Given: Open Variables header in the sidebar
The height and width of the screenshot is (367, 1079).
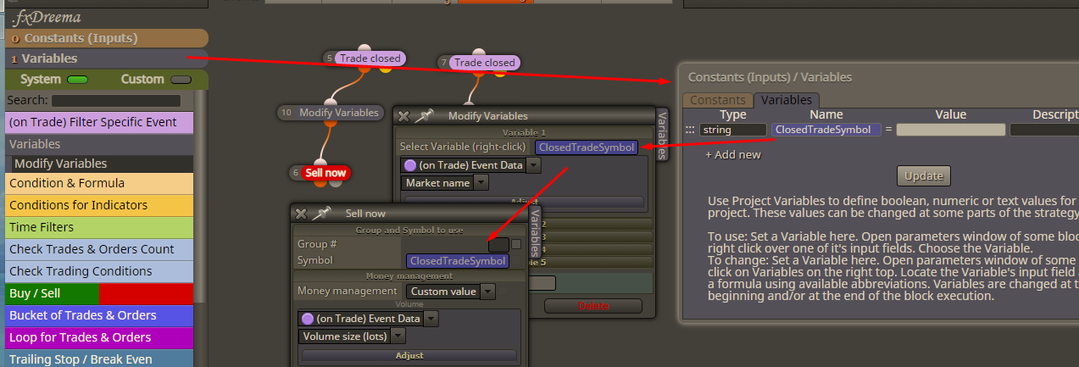Looking at the screenshot, I should point(107,58).
